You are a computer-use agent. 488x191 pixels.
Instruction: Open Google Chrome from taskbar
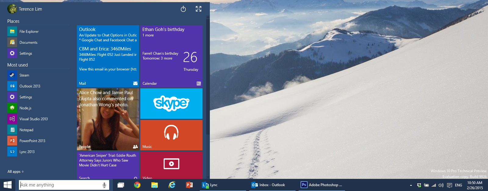point(137,185)
